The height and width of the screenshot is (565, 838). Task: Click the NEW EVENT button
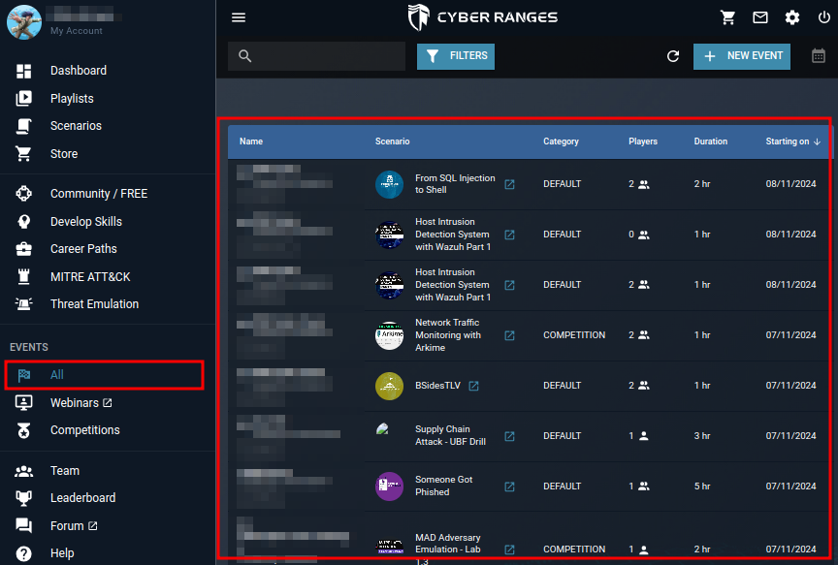pos(742,56)
